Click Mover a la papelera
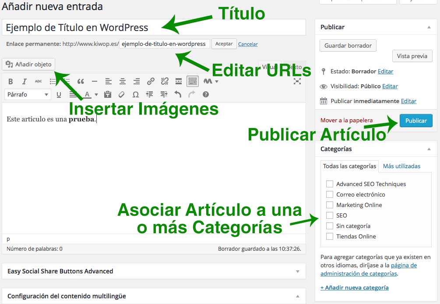The height and width of the screenshot is (304, 440). click(x=347, y=121)
